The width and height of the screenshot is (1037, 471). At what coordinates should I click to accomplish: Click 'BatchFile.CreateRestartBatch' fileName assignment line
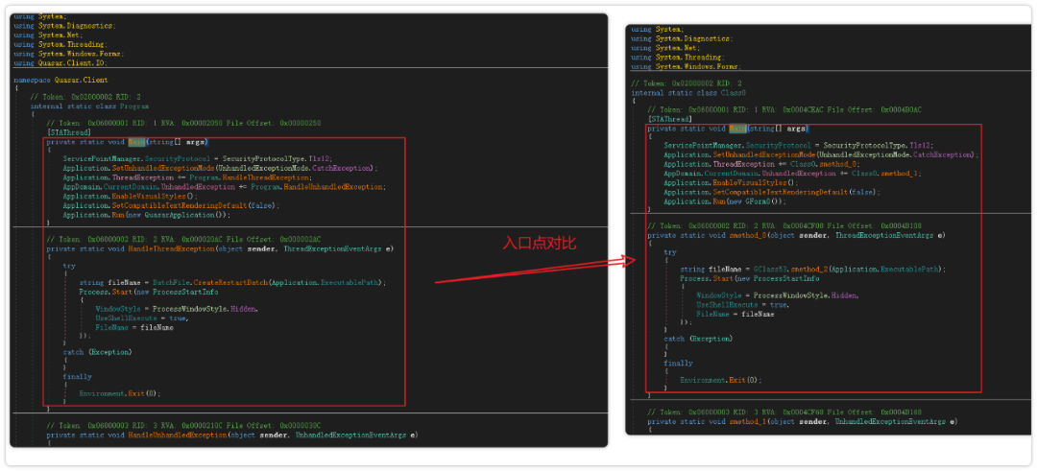tap(232, 282)
